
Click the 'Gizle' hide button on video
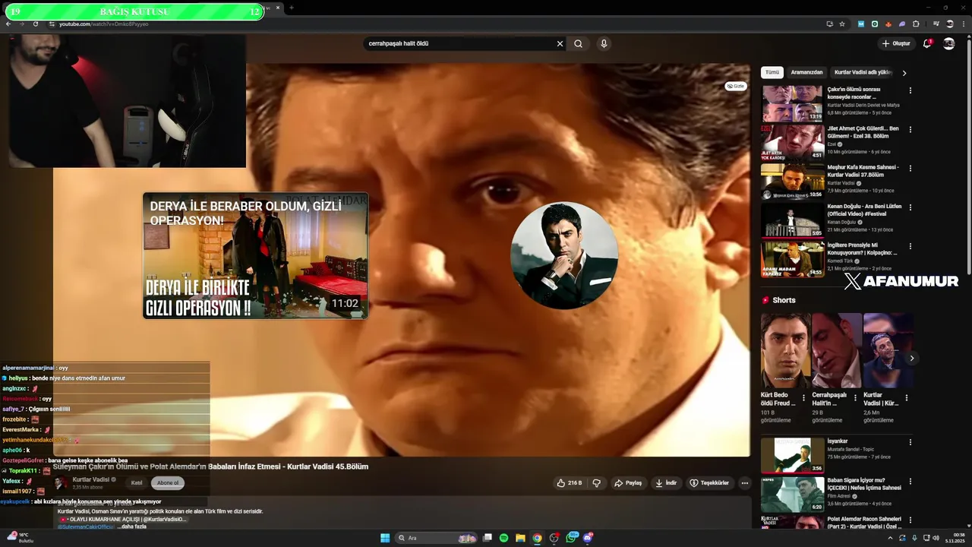735,87
